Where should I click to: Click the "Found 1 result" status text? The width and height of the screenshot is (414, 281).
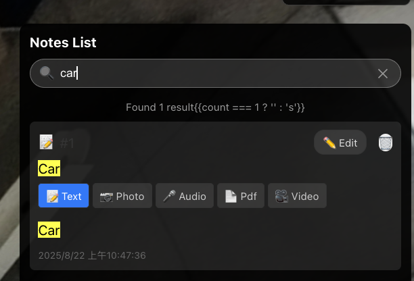tap(215, 107)
